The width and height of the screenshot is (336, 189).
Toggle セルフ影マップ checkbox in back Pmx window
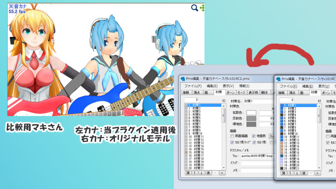click(232, 142)
